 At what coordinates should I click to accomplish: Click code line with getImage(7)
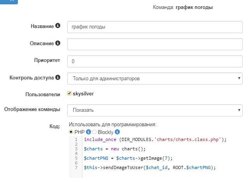[128, 158]
